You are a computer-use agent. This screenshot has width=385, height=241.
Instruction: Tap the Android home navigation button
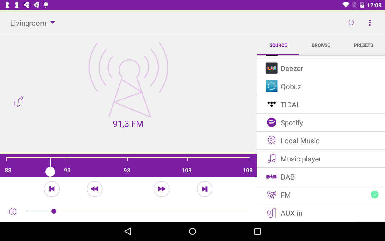[192, 231]
